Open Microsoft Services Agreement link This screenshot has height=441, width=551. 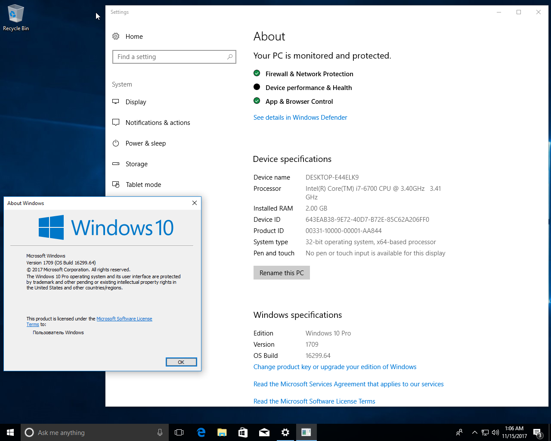[x=348, y=384]
